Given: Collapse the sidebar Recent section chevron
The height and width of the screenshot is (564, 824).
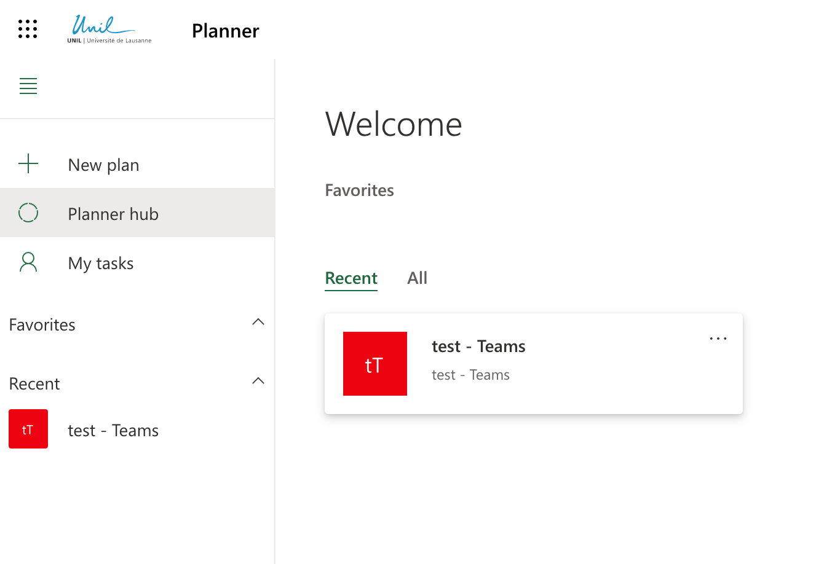Looking at the screenshot, I should click(x=258, y=381).
